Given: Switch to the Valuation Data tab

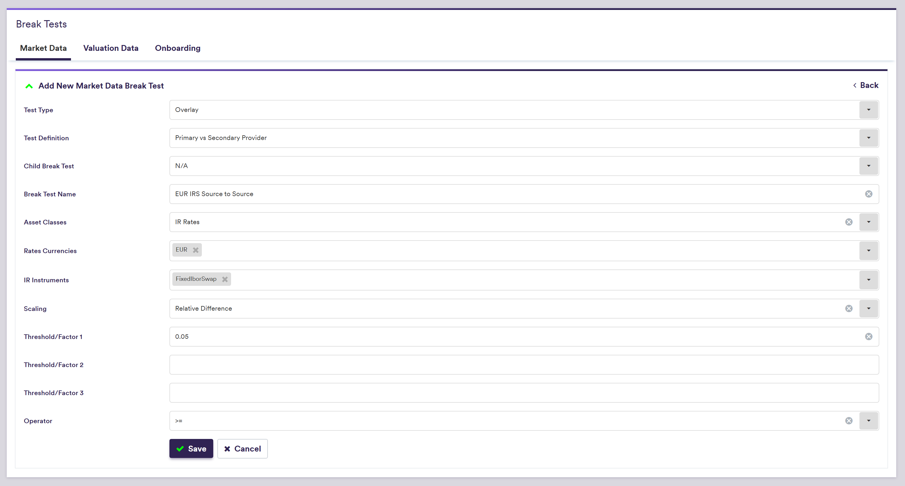Looking at the screenshot, I should pos(111,48).
